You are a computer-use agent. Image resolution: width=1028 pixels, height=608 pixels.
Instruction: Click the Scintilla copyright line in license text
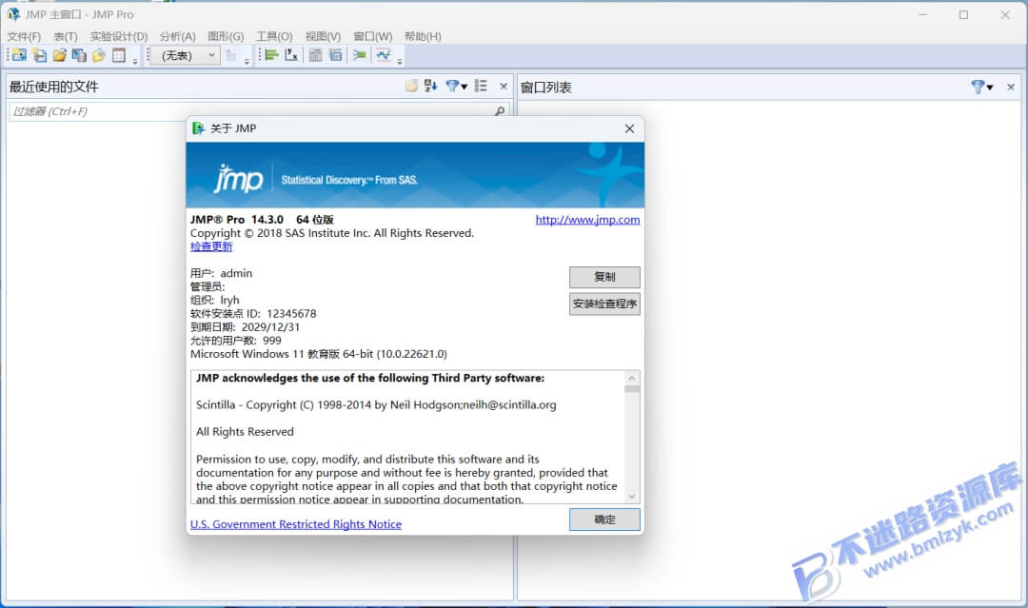click(376, 405)
